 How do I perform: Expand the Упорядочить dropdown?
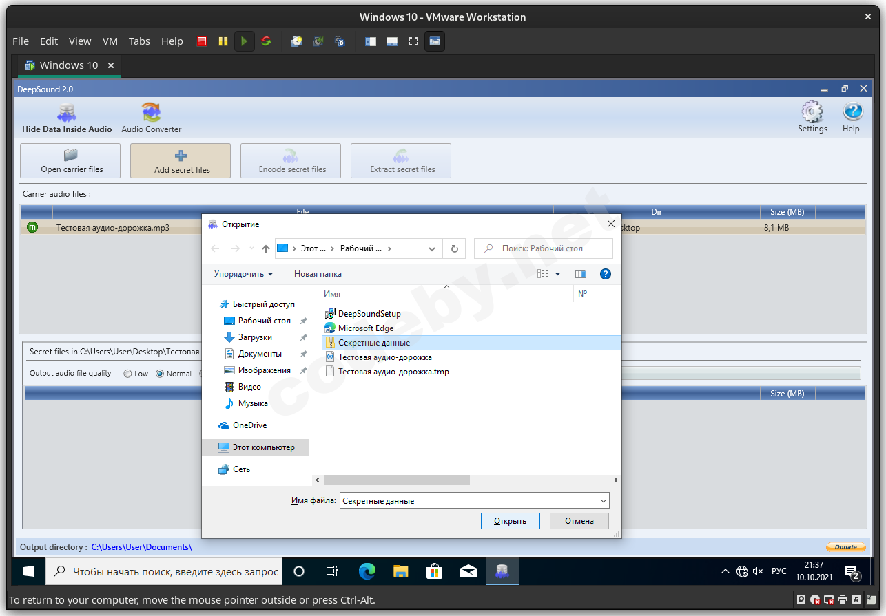[243, 274]
